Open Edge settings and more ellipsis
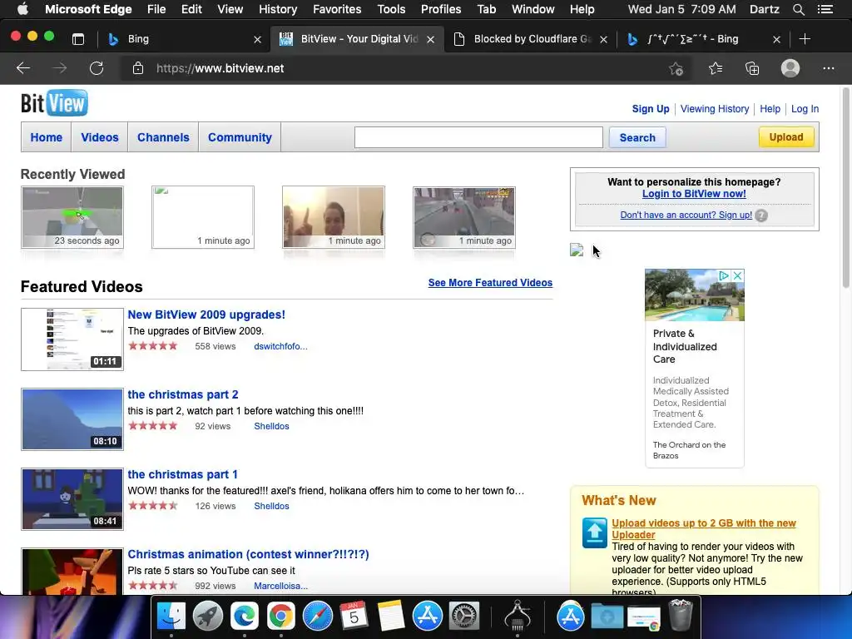The width and height of the screenshot is (852, 639). (x=828, y=68)
